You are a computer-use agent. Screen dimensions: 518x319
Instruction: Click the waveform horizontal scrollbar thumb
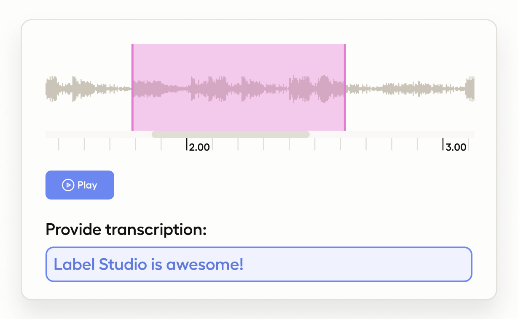point(231,135)
